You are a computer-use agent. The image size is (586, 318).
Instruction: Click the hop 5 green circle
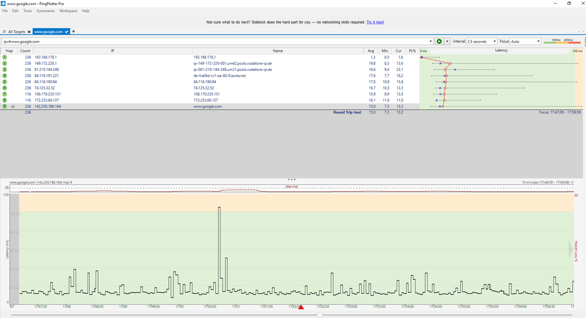[x=5, y=82]
